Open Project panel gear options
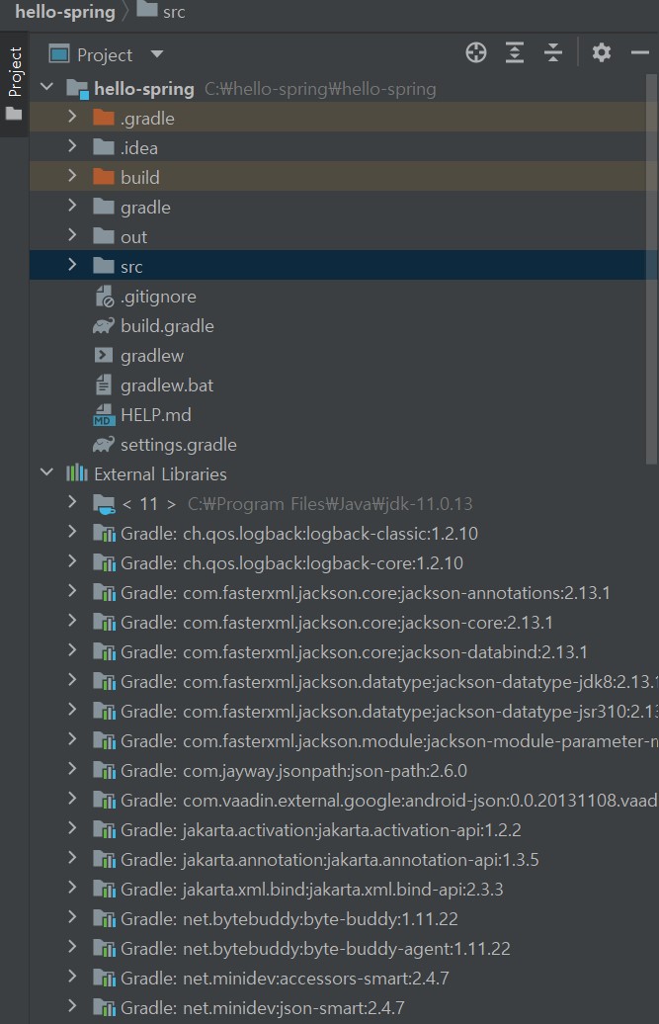This screenshot has height=1024, width=659. coord(601,53)
